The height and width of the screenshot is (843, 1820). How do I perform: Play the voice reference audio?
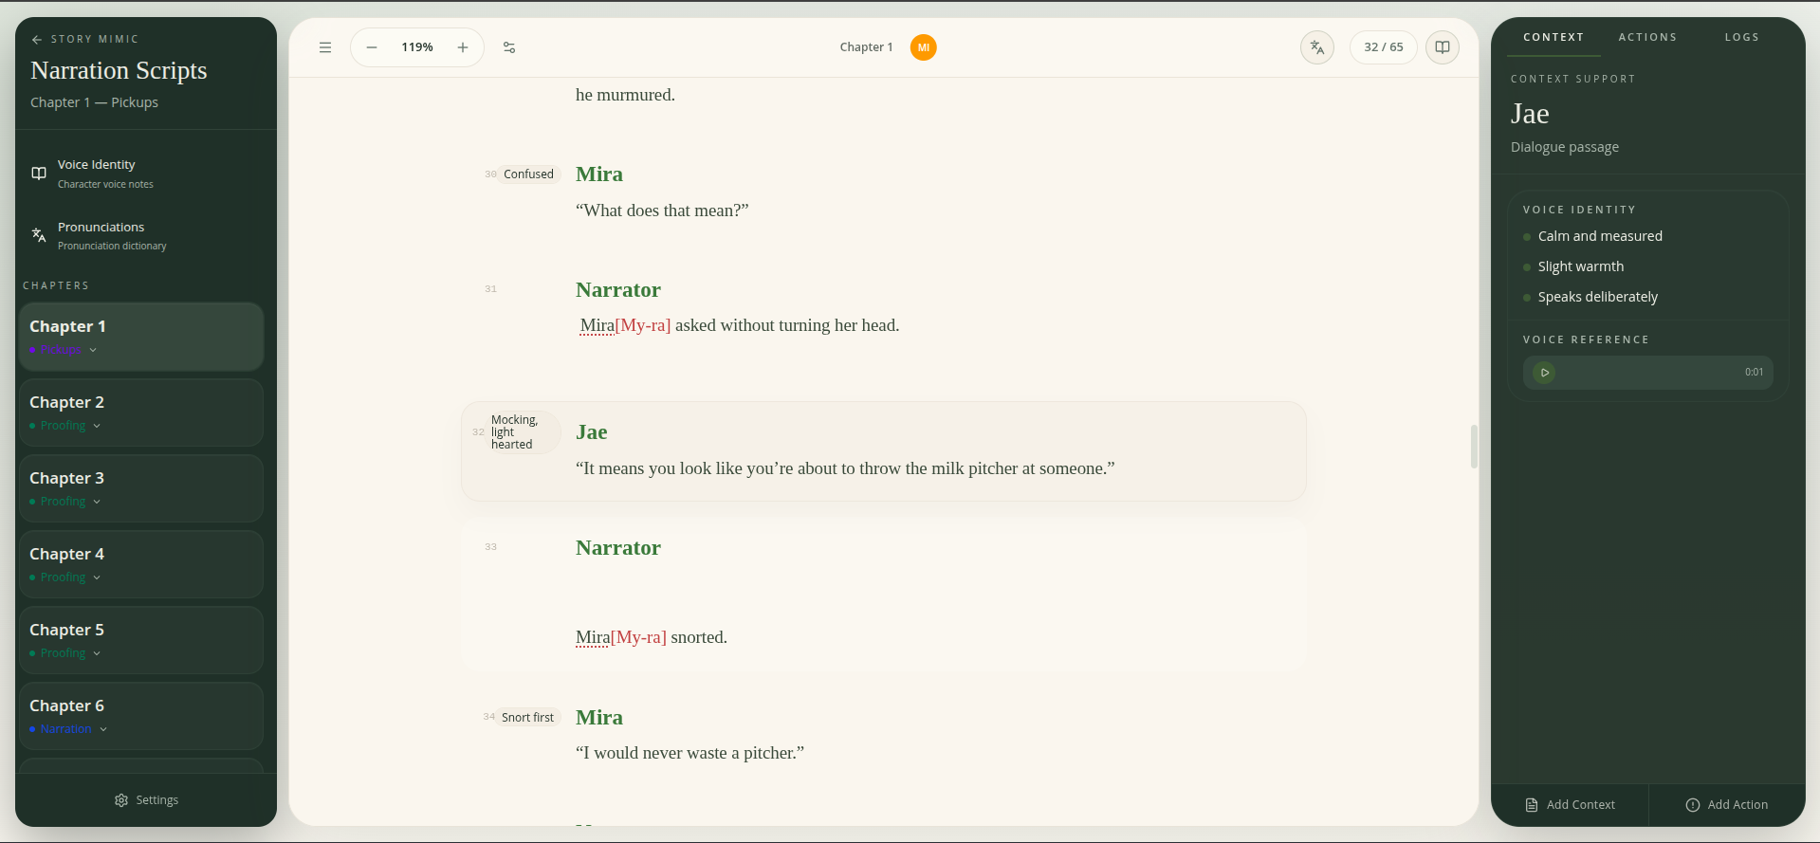pos(1544,373)
